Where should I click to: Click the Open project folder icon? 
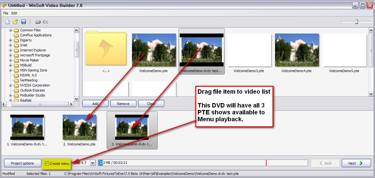(x=15, y=22)
